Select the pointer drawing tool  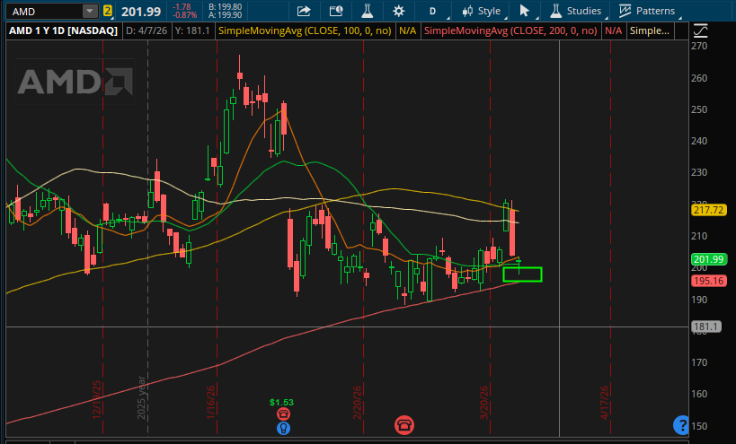click(524, 11)
